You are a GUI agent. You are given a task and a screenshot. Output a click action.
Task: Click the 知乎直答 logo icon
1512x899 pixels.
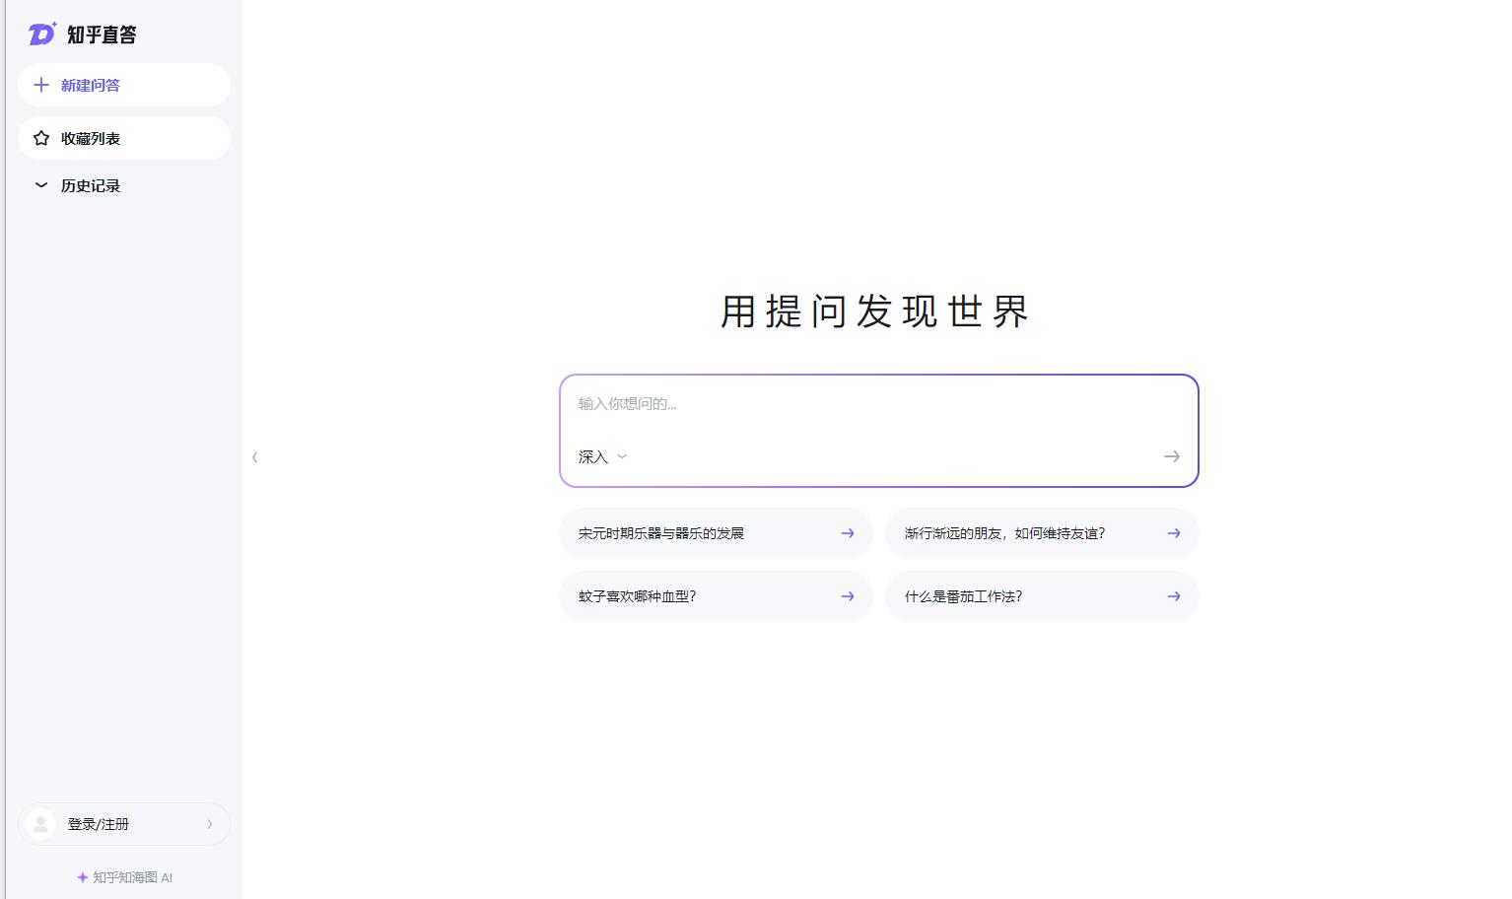pos(41,35)
